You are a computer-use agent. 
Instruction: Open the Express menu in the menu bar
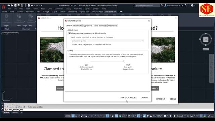tap(87, 9)
